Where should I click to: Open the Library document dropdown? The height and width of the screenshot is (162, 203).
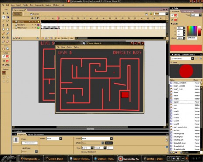(x=192, y=59)
